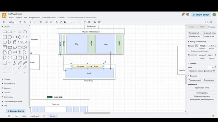The width and height of the screenshot is (218, 122).
Task: Select the ellipse shape in General palette
Action: [x=25, y=32]
